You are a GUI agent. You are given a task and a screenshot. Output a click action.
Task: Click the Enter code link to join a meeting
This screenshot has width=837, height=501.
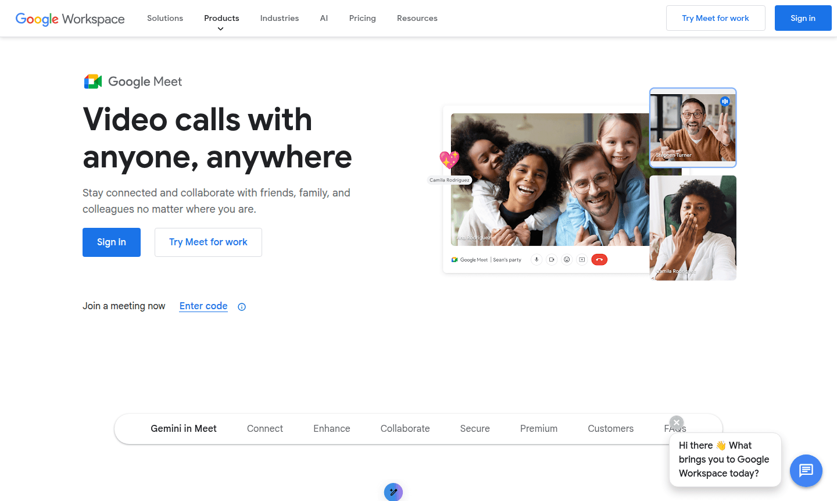[203, 306]
